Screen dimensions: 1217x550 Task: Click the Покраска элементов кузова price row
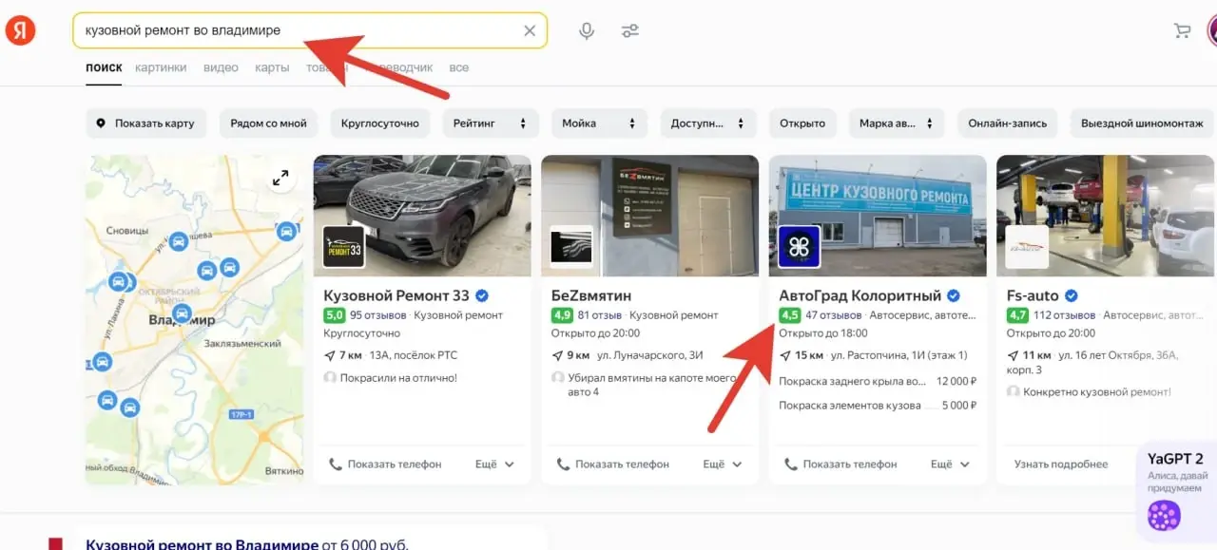click(878, 406)
